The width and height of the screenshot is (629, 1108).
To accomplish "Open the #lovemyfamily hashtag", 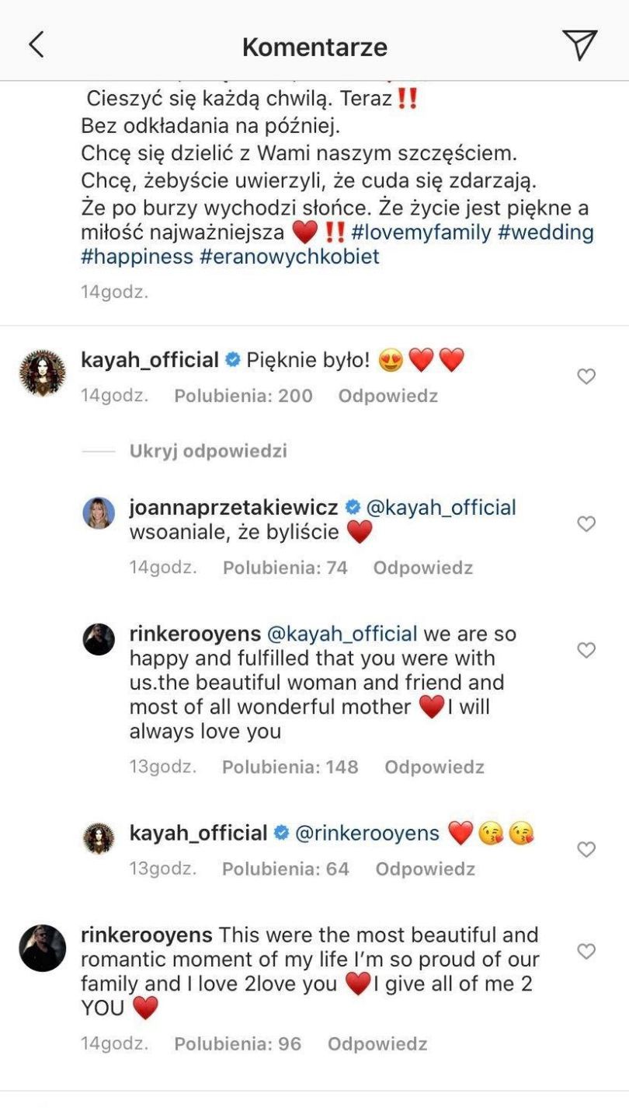I will [421, 232].
